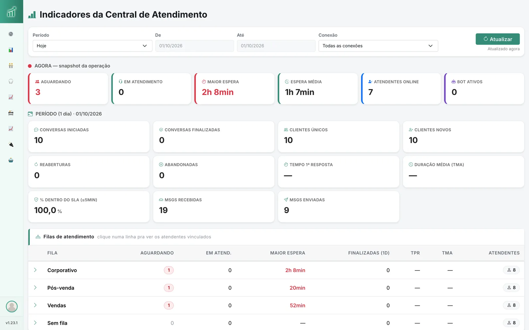The width and height of the screenshot is (529, 330).
Task: Click the attendants badge in Vendas row
Action: pos(511,305)
